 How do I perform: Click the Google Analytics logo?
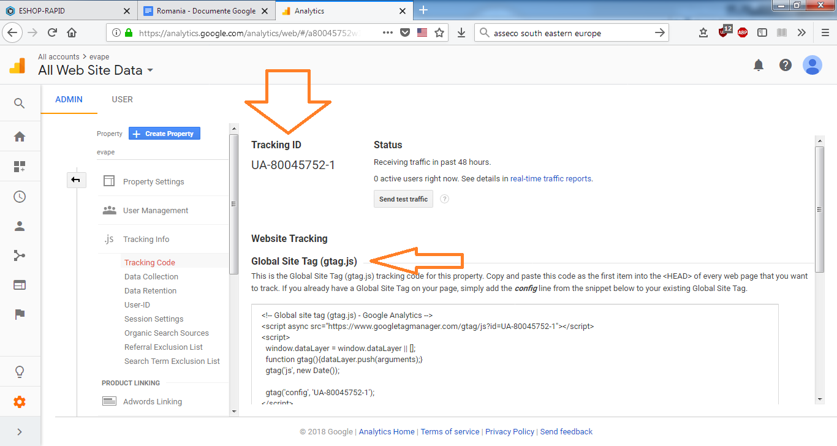(17, 65)
